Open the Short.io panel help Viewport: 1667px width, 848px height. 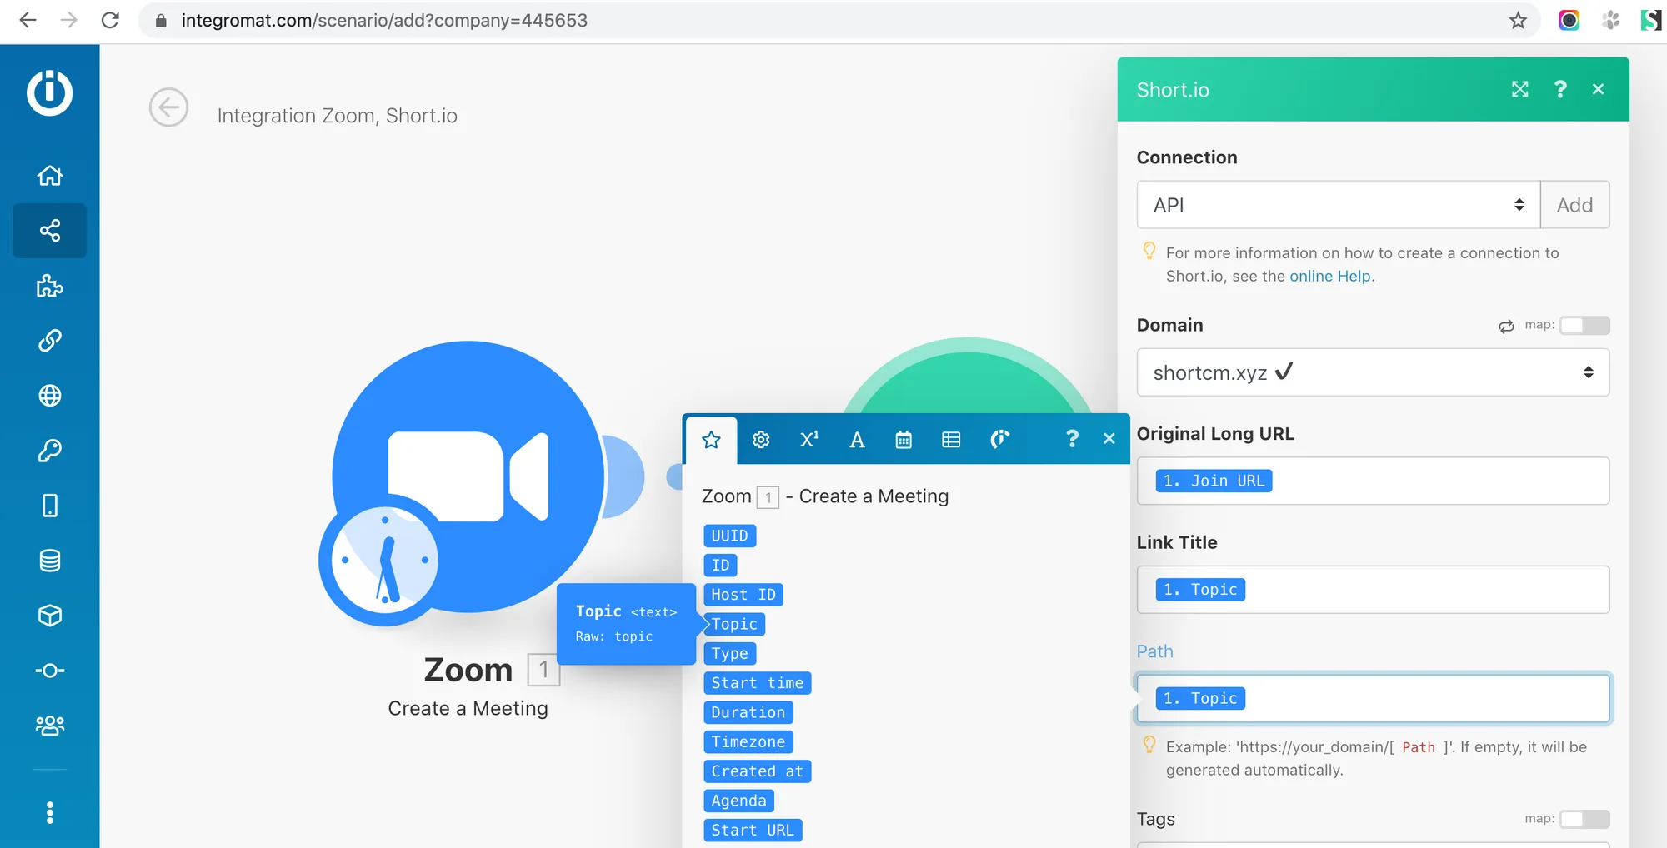click(x=1560, y=89)
